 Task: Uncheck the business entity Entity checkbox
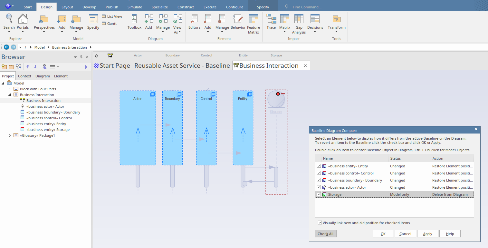(319, 166)
